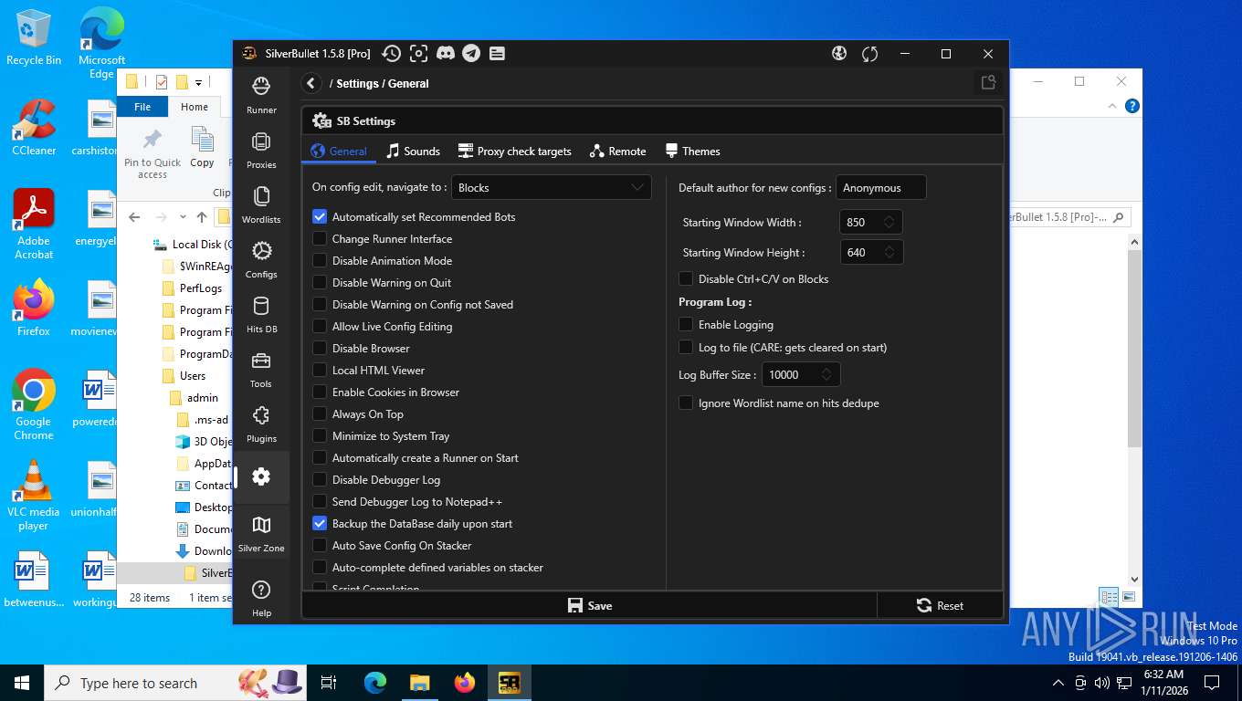The height and width of the screenshot is (701, 1242).
Task: Click the Default author Anonymous field
Action: tap(881, 187)
